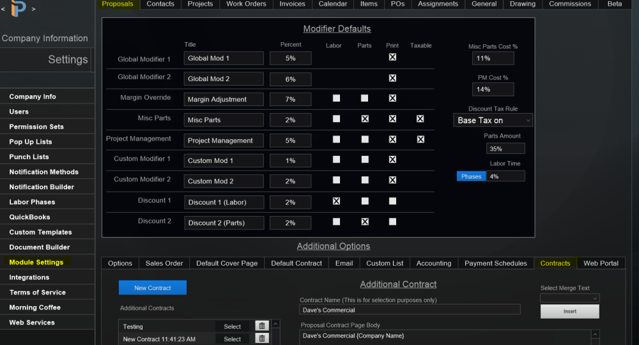Viewport: 639px width, 345px height.
Task: Open the Invoices tab
Action: point(292,4)
